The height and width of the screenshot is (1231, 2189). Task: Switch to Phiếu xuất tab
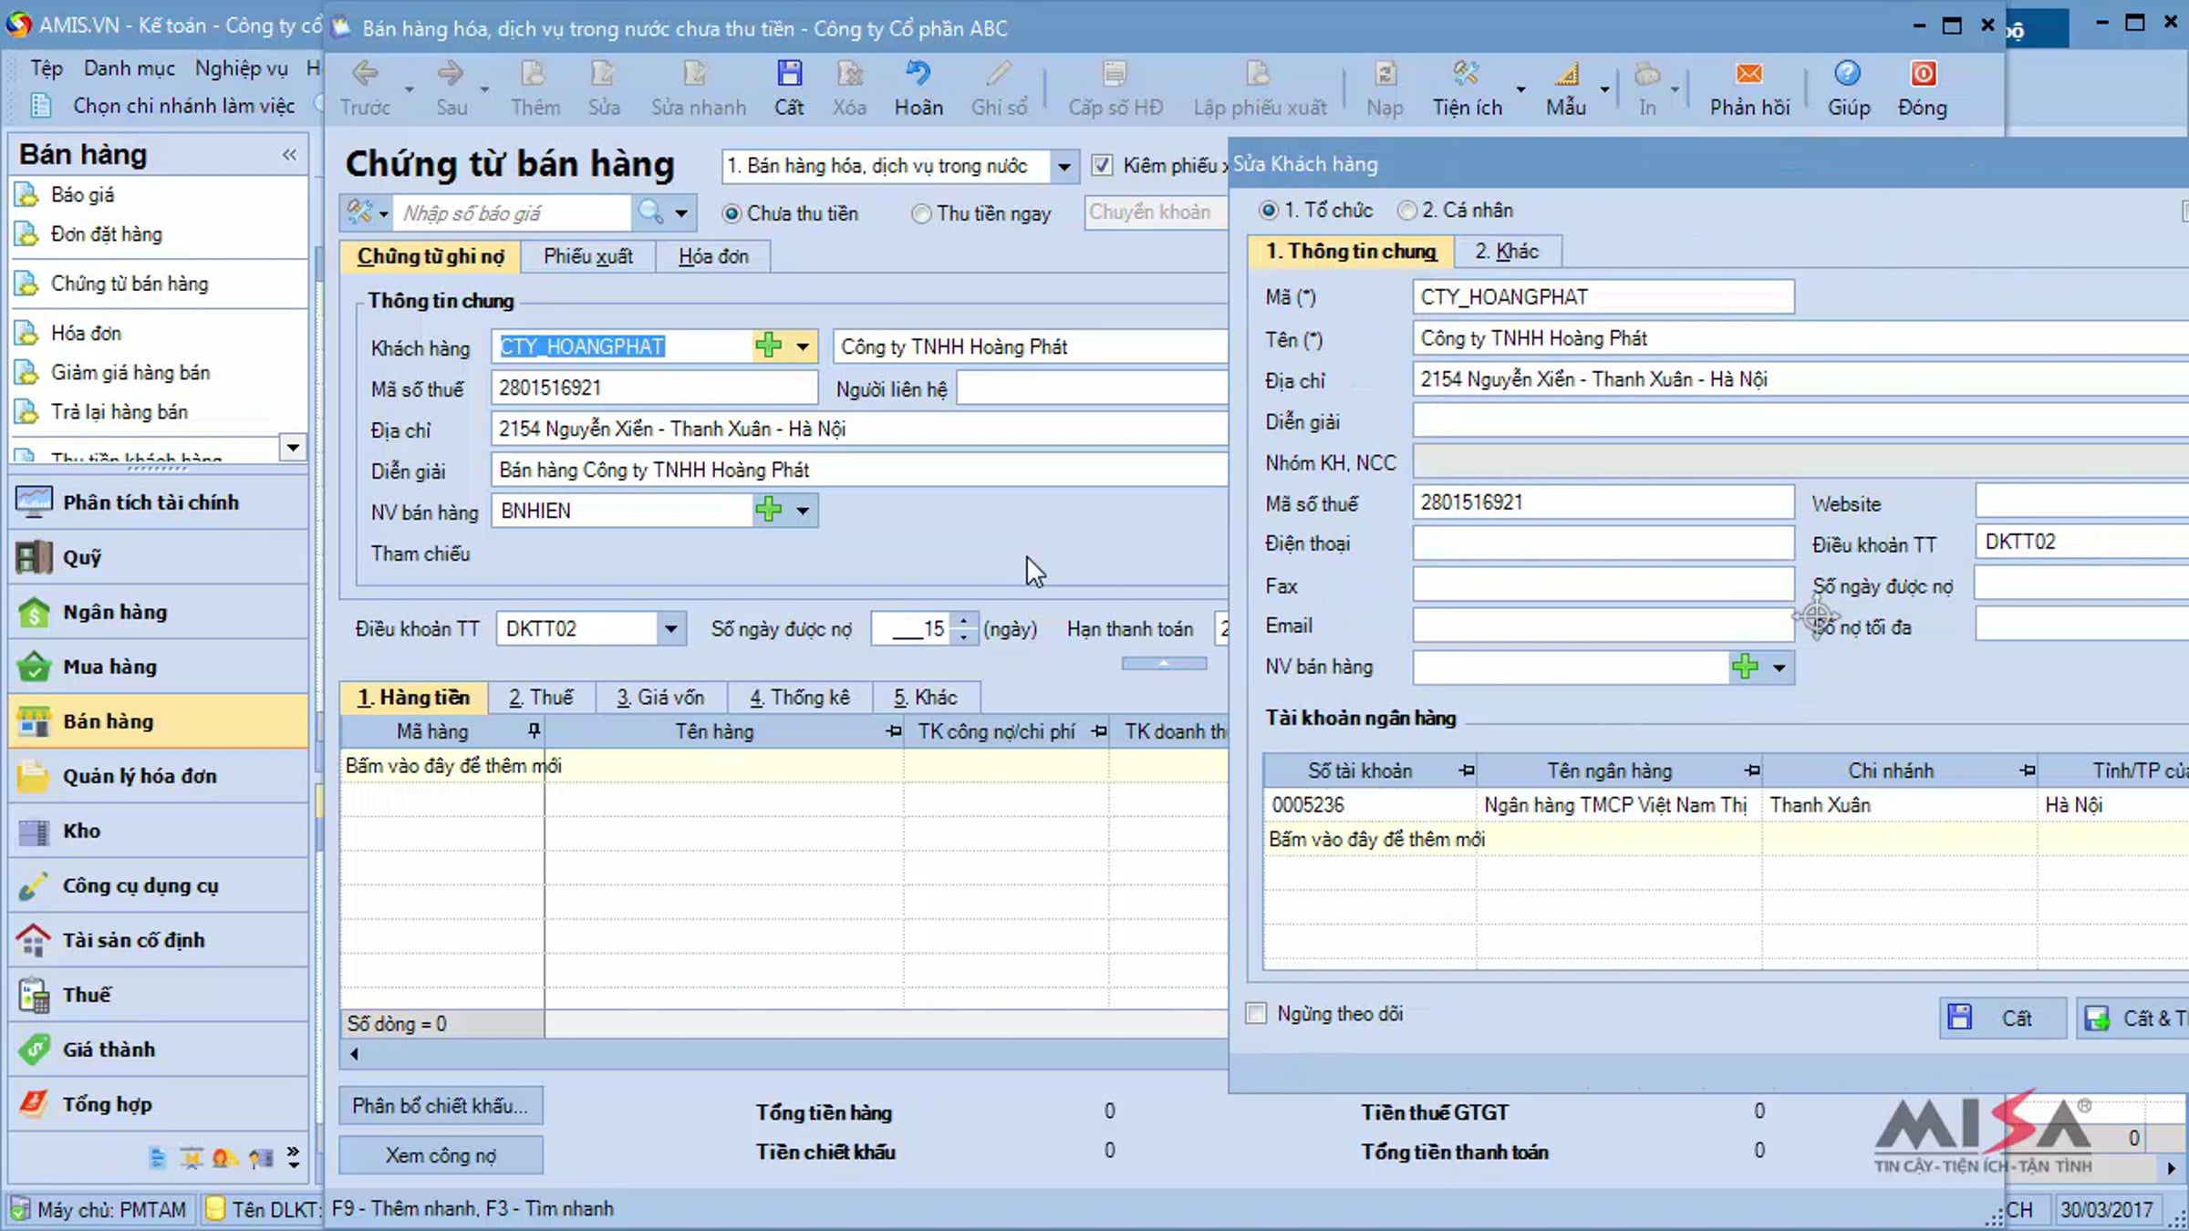(588, 256)
